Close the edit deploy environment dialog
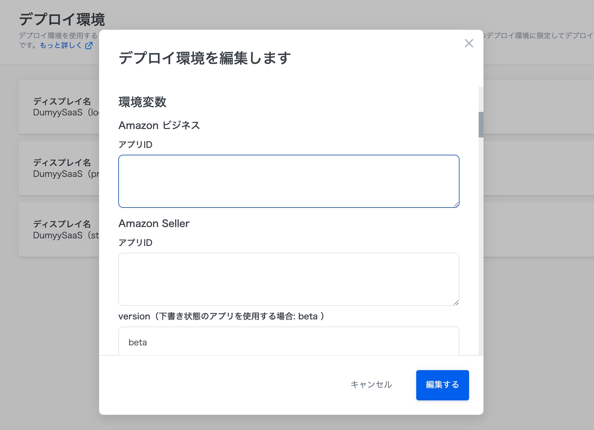594x430 pixels. point(469,43)
